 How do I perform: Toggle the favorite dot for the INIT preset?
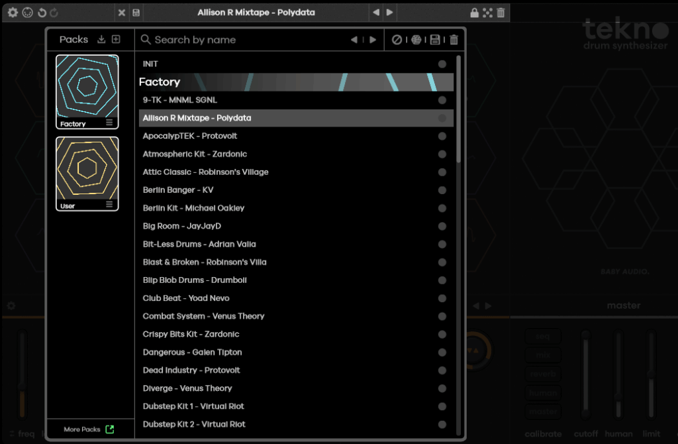click(442, 64)
